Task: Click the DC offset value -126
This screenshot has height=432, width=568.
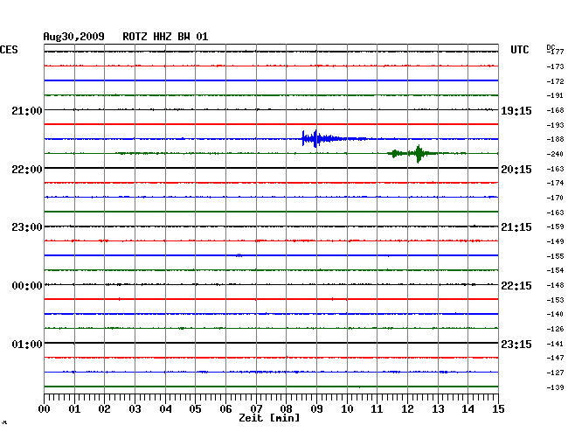Action: [x=555, y=329]
